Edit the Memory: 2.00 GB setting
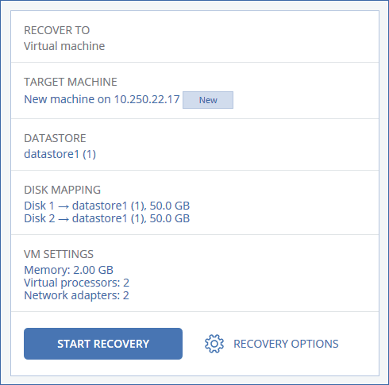The height and width of the screenshot is (385, 389). tap(68, 270)
